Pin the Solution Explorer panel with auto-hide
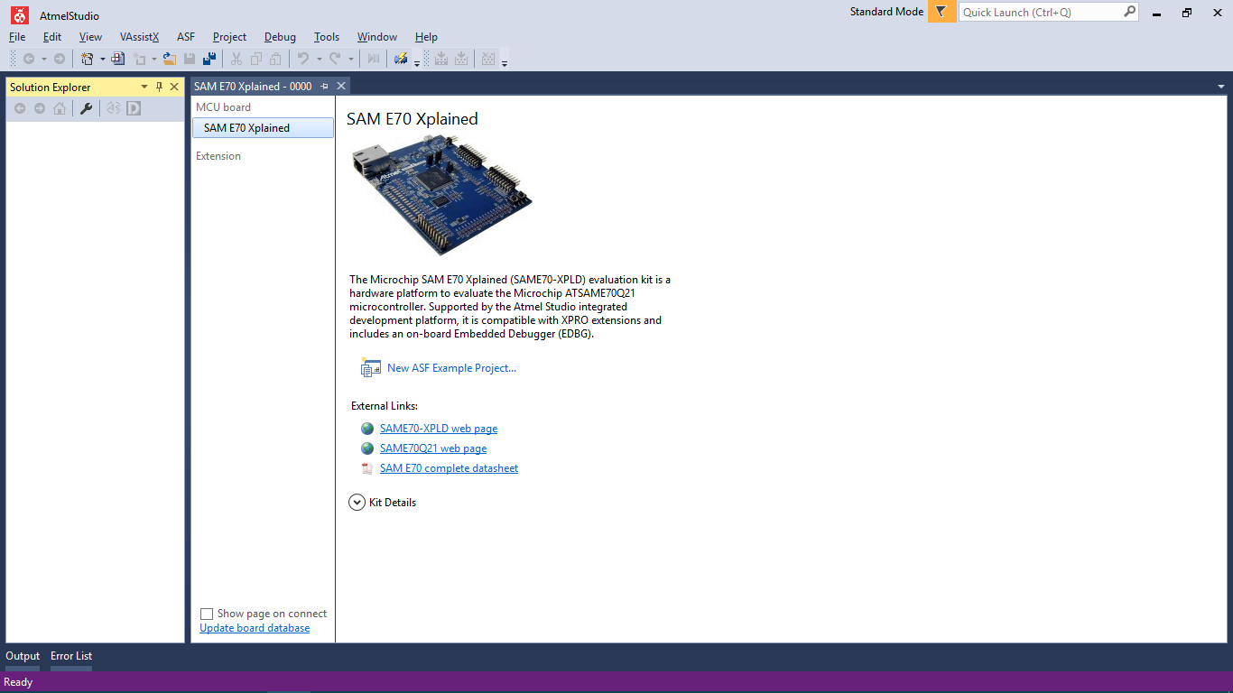Viewport: 1233px width, 693px height. point(160,87)
